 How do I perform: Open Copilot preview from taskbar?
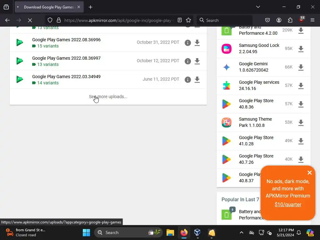(310, 232)
